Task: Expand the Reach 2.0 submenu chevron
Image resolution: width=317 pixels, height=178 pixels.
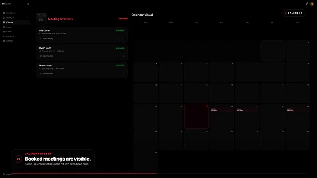Action: 28,18
